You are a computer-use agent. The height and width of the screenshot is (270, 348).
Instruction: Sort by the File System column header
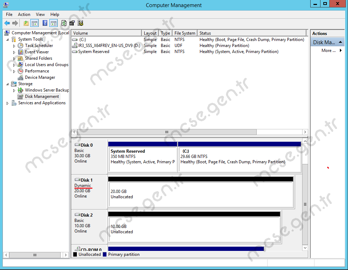click(185, 33)
